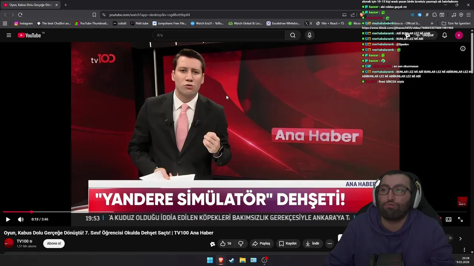Open the three-dot menu at lower right

click(x=464, y=250)
